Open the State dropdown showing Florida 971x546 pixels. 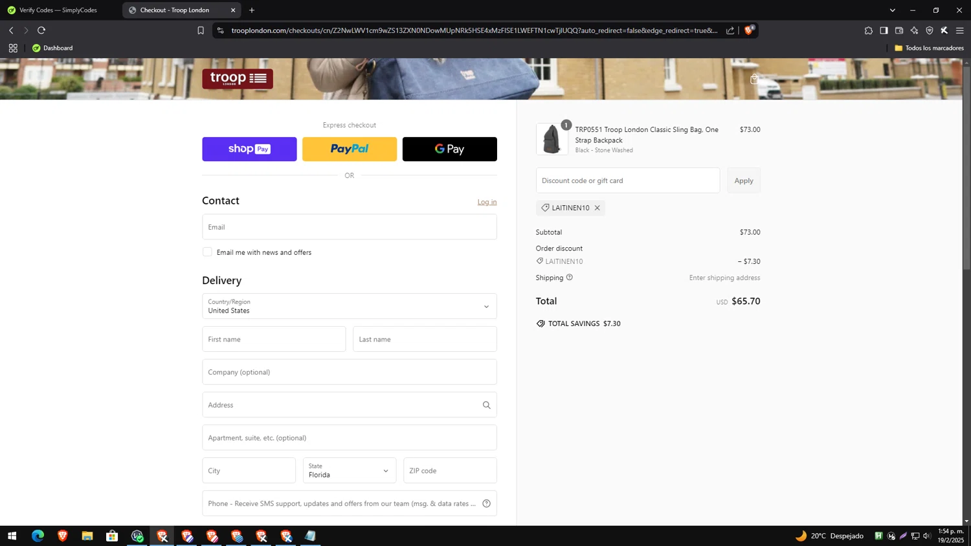pos(350,470)
